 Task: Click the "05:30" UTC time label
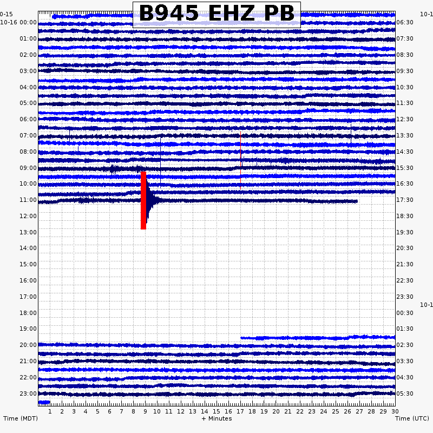click(x=405, y=393)
